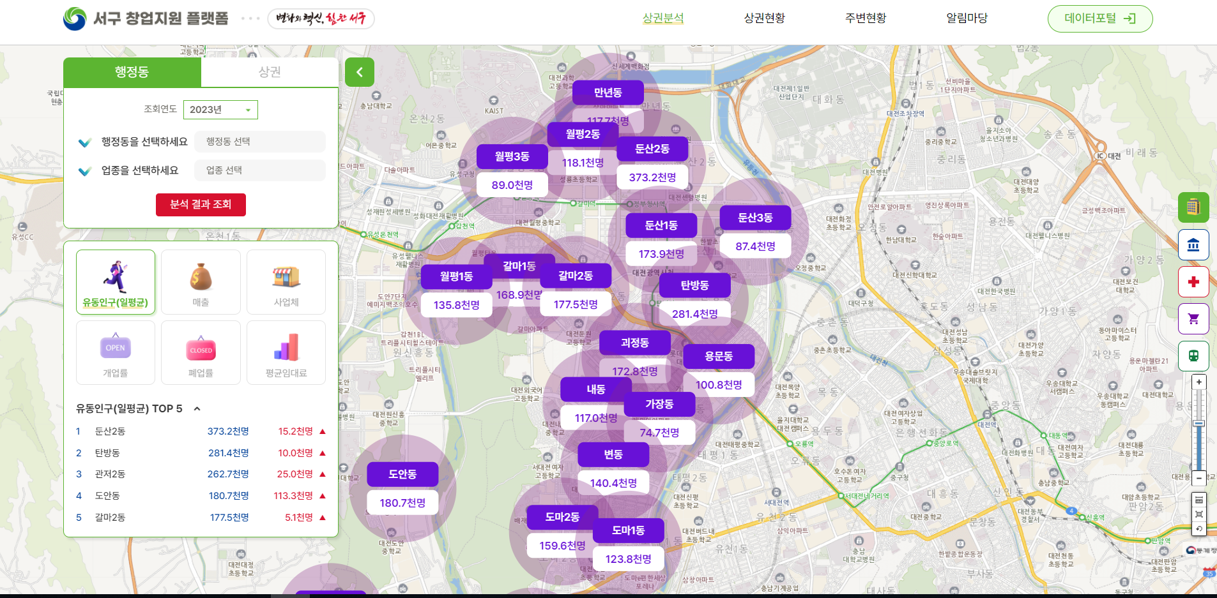Open the 행정동 선택 selector
Screen dimensions: 1217x598
(x=261, y=142)
